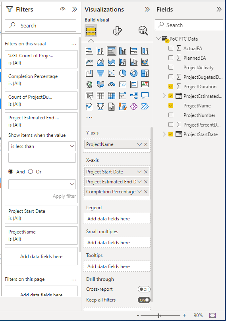Select the gauge visual
226x321 pixels.
click(x=112, y=84)
